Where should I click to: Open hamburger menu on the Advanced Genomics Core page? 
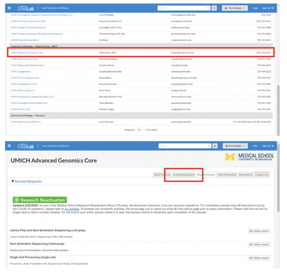pos(9,146)
